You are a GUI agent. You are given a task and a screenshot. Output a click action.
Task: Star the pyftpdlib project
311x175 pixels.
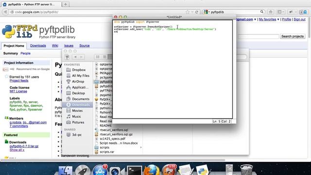[x=6, y=77]
